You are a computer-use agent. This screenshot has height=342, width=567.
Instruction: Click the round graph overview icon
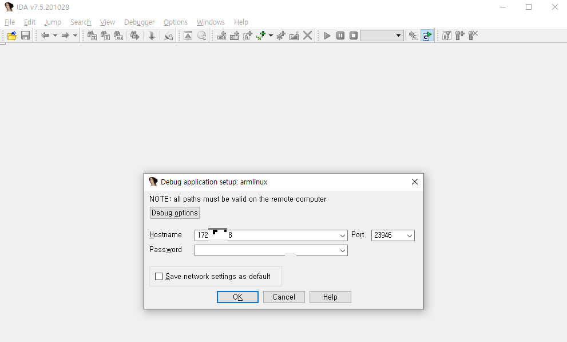[x=202, y=36]
